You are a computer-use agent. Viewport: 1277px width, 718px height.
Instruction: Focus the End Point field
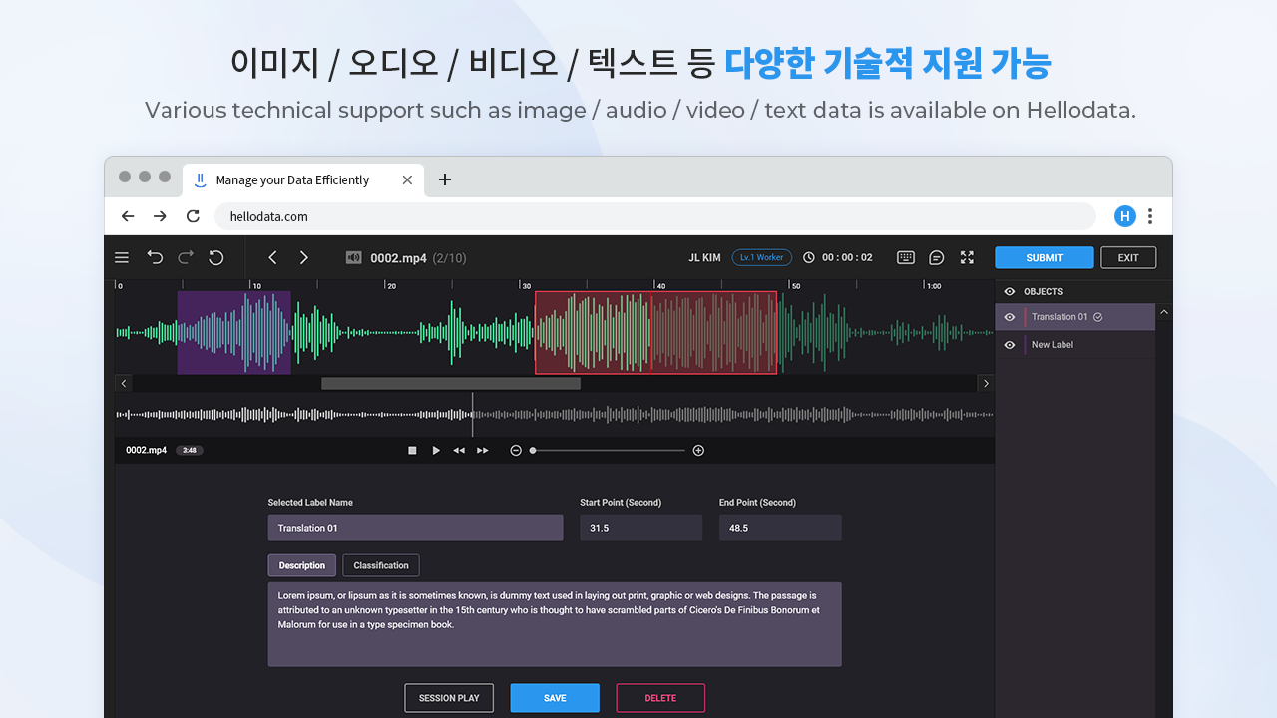point(780,528)
